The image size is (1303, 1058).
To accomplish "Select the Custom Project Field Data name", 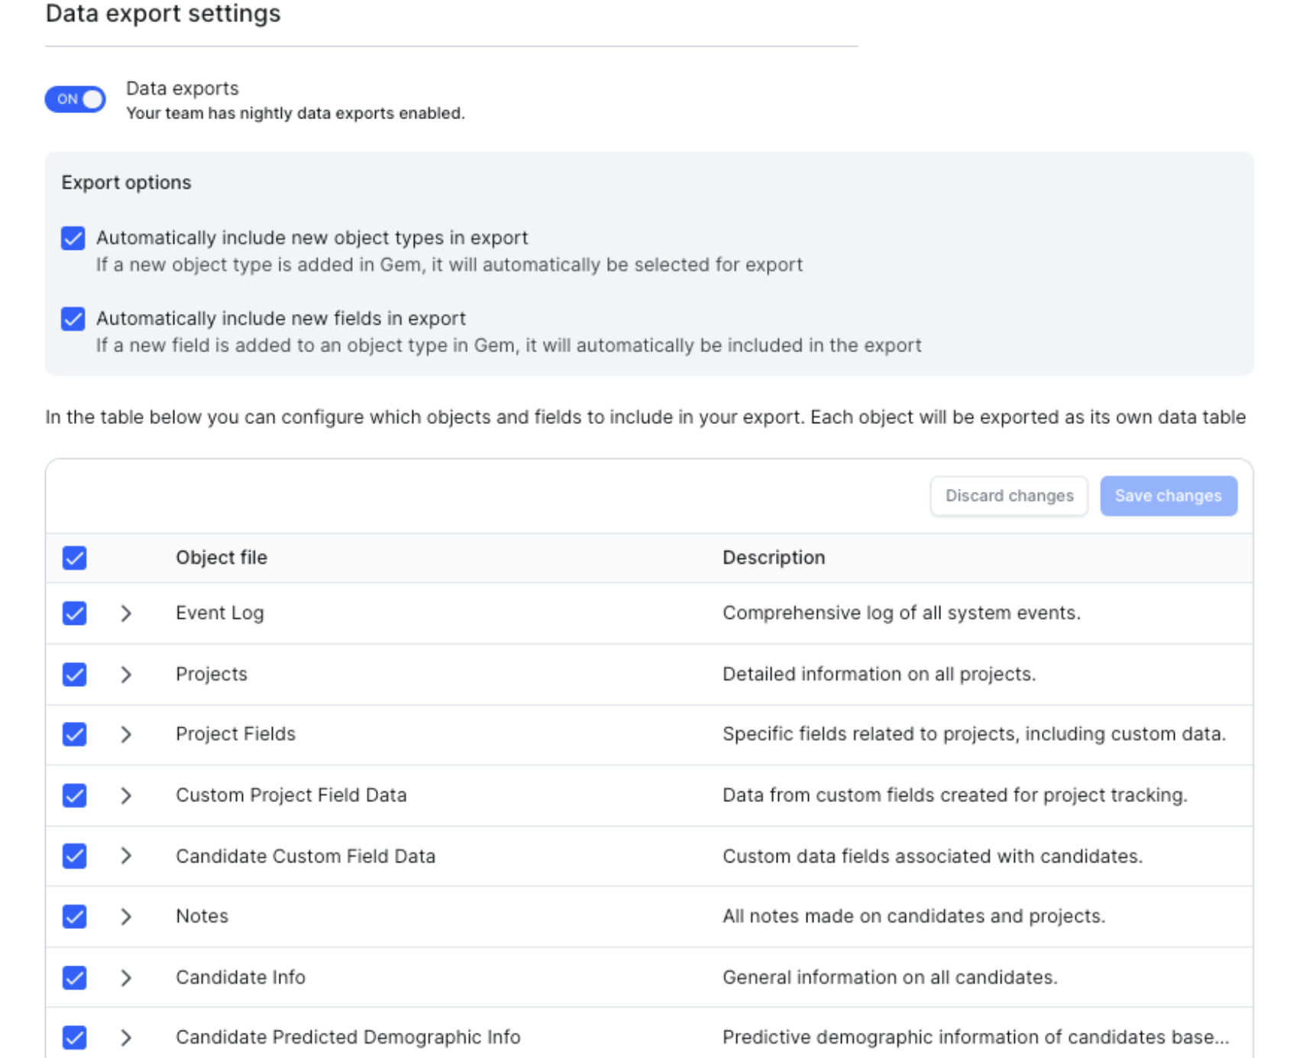I will point(291,794).
